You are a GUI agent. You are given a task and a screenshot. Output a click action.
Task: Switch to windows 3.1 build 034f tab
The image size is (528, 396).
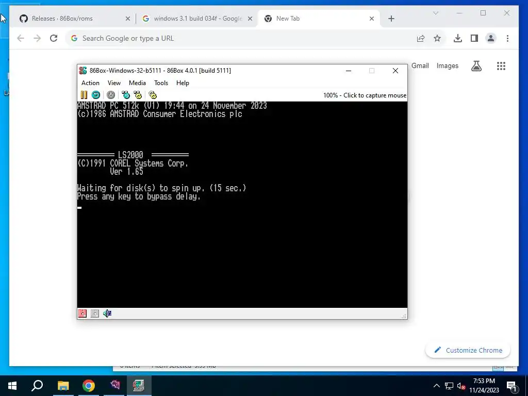(197, 19)
